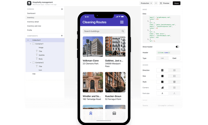Screen dimensions: 208x125
Task: Open the Windler and So... building photo
Action: (x=93, y=82)
